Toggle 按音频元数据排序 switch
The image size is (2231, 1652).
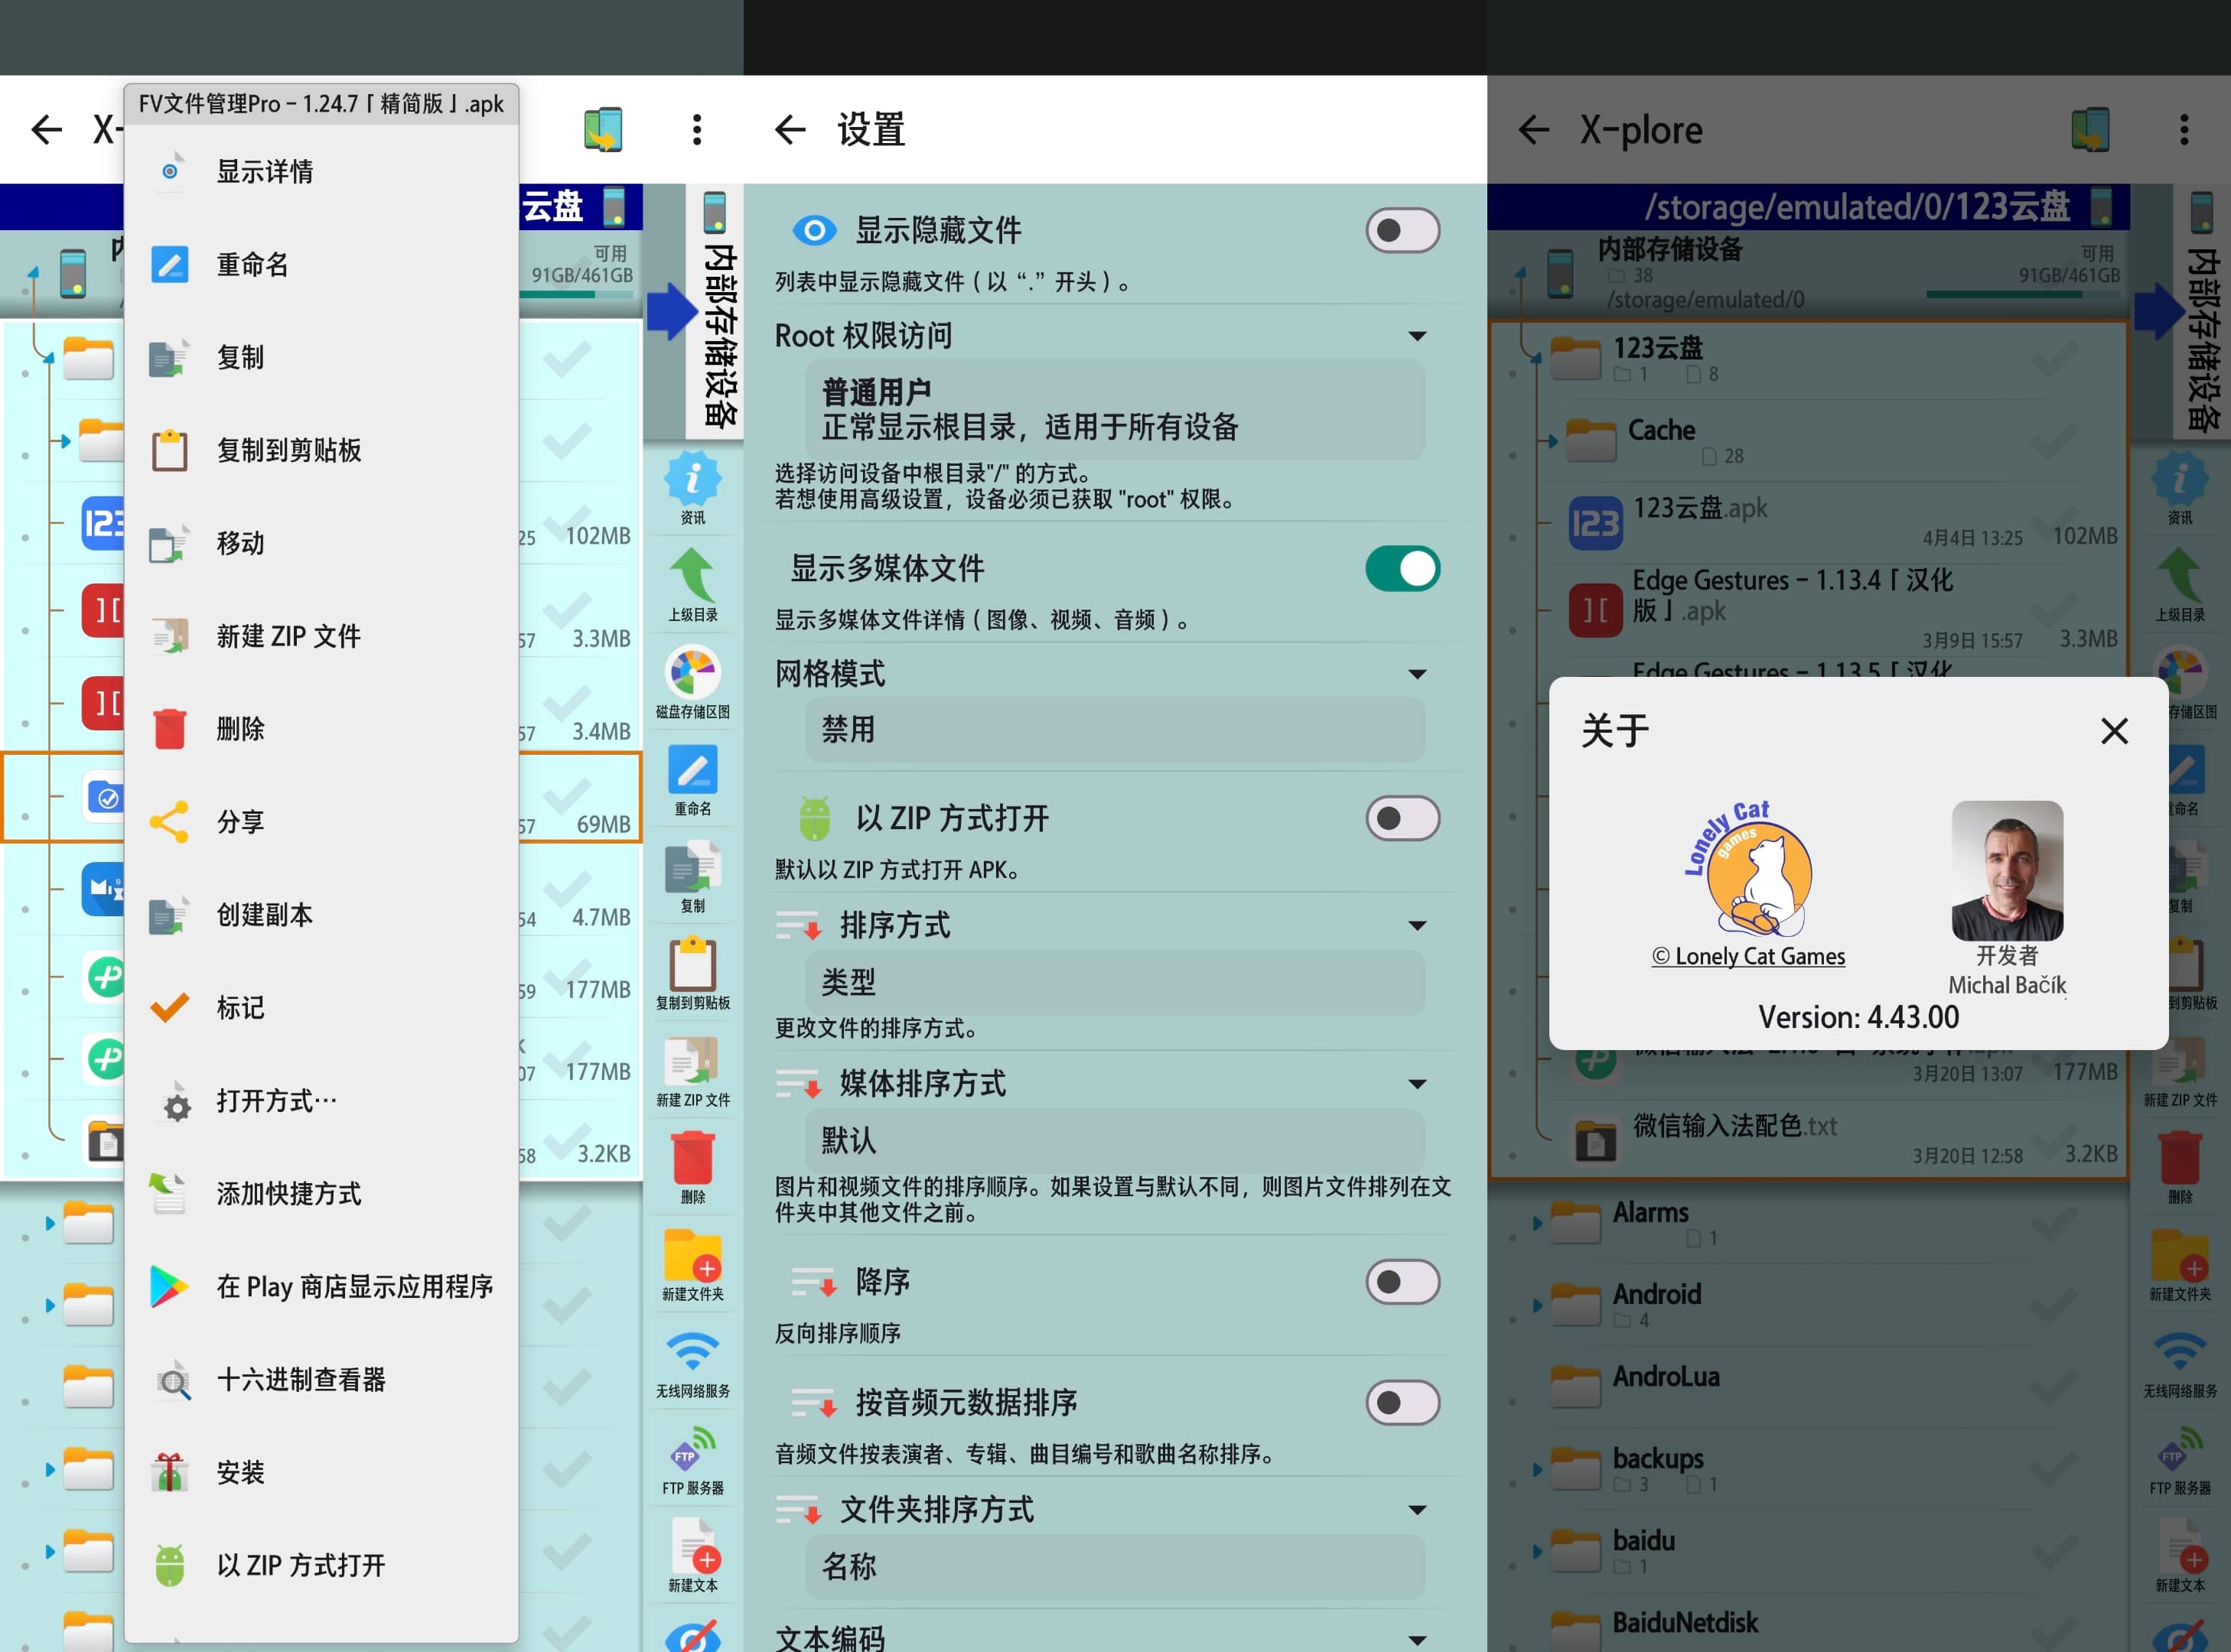tap(1402, 1403)
